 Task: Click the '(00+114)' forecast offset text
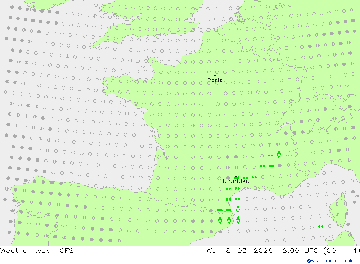(341, 250)
